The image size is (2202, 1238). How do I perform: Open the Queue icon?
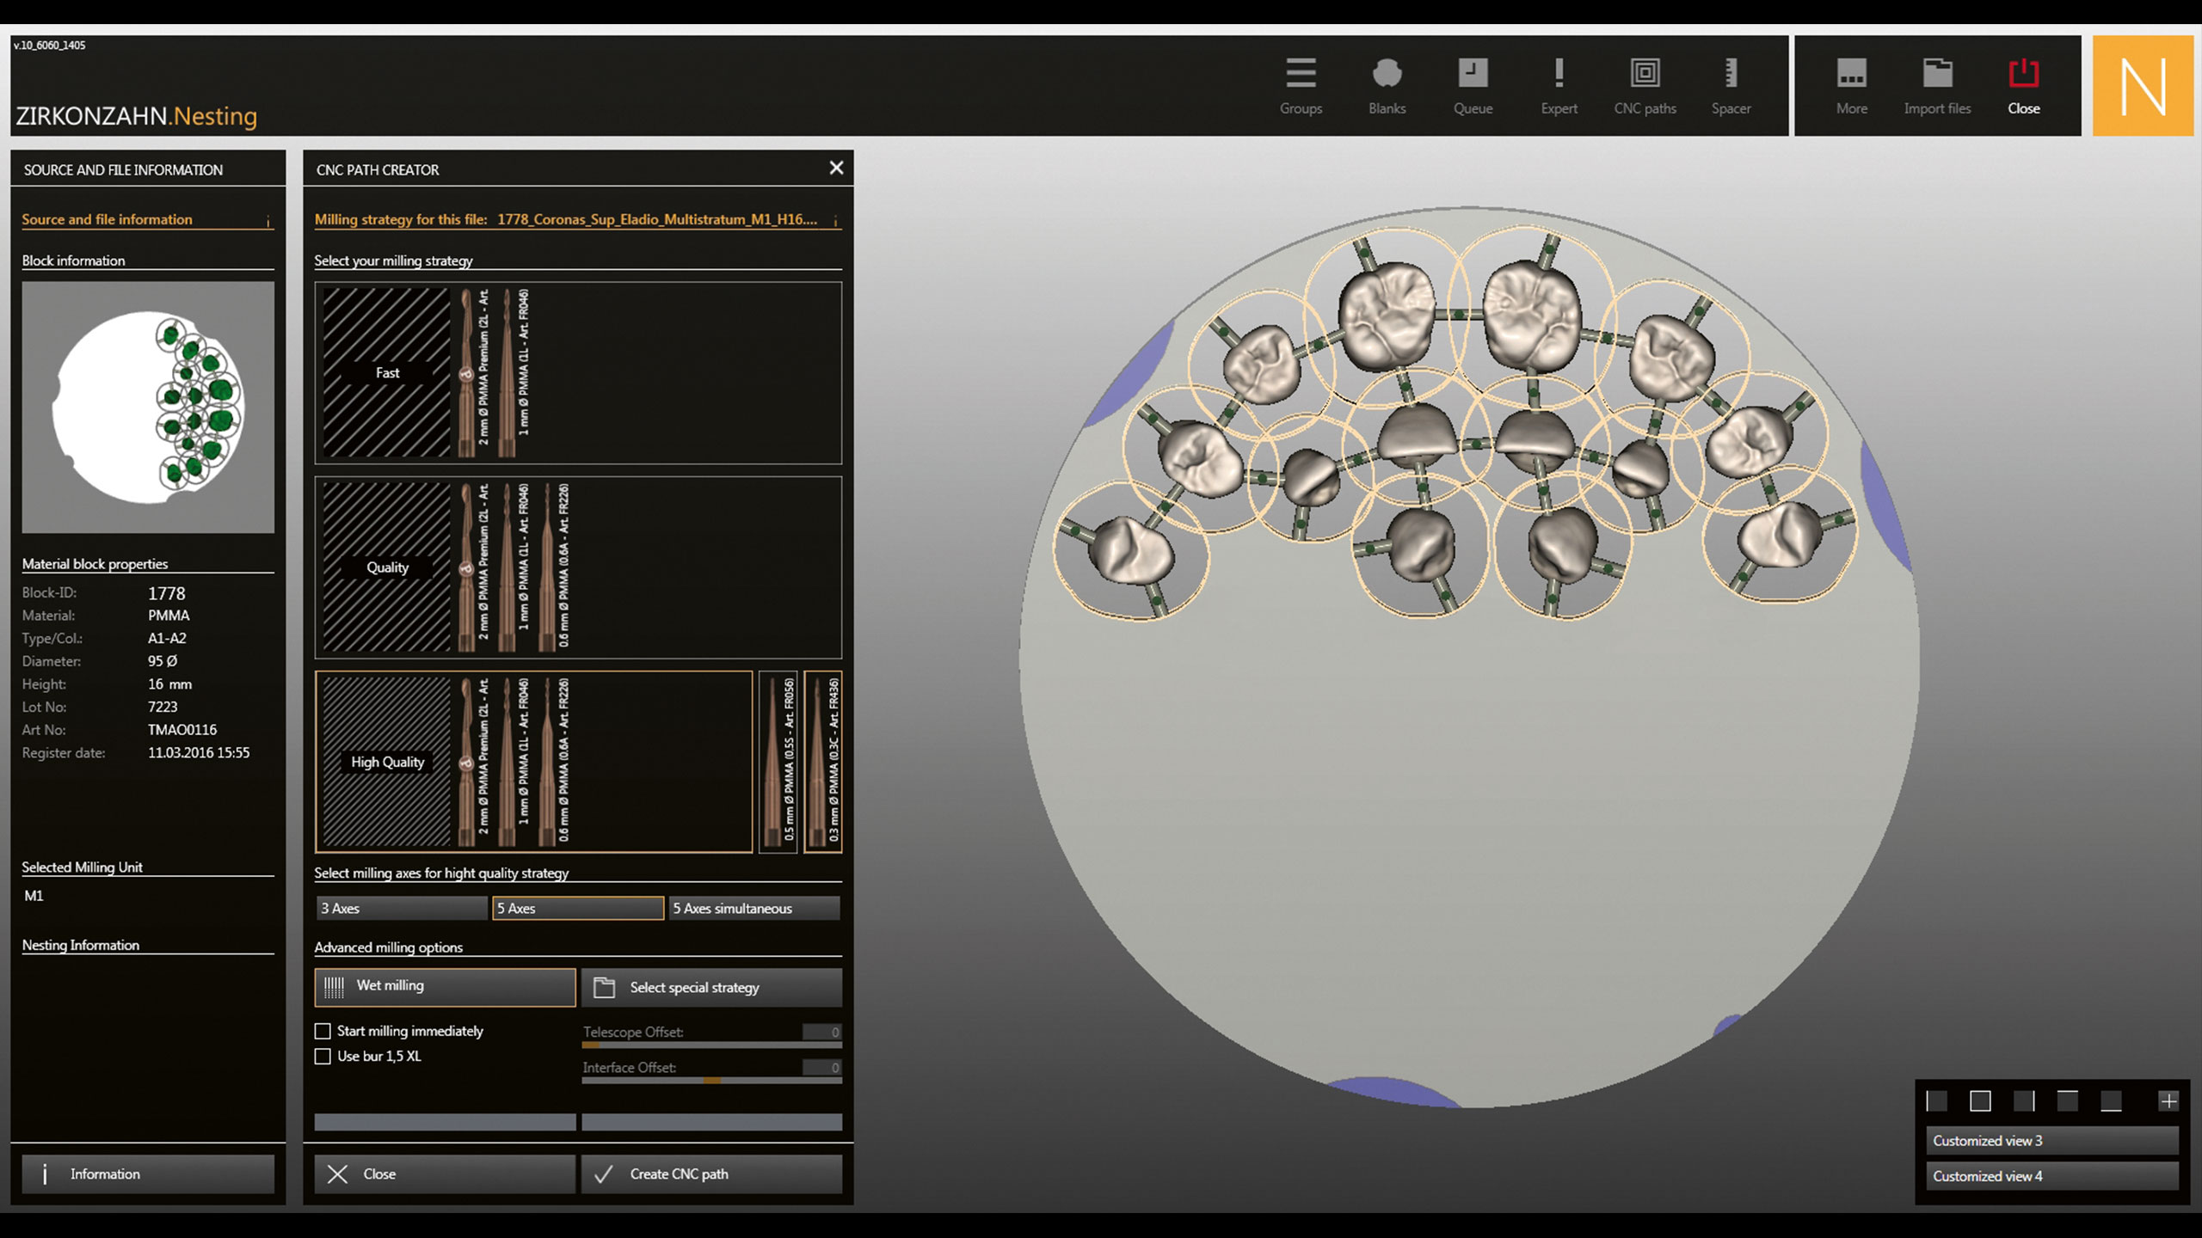pyautogui.click(x=1473, y=75)
